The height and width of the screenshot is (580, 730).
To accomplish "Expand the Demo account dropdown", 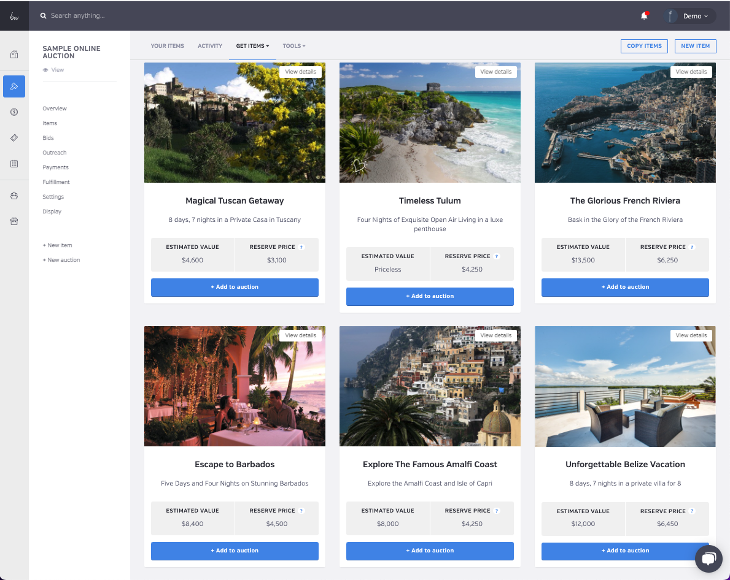I will coord(692,15).
